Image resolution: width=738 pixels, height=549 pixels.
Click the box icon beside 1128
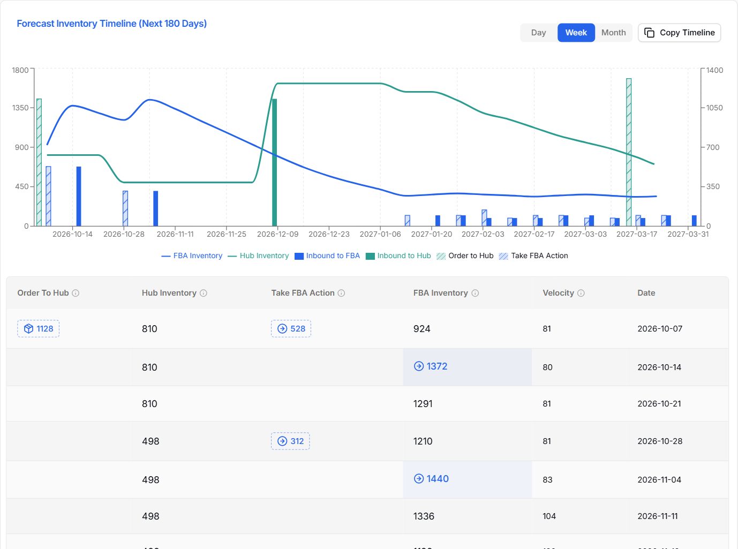tap(29, 329)
